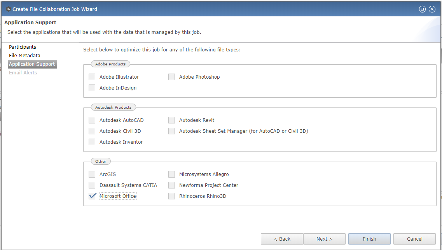Viewport: 442px width, 250px height.
Task: Proceed with the Next button
Action: 324,239
